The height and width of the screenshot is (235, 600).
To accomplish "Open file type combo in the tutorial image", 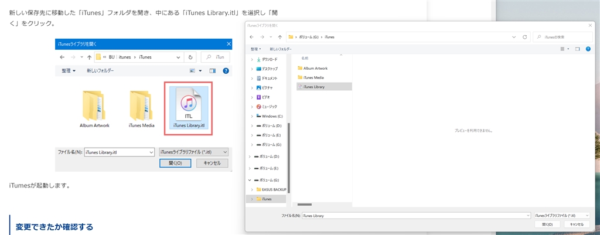I will click(193, 152).
